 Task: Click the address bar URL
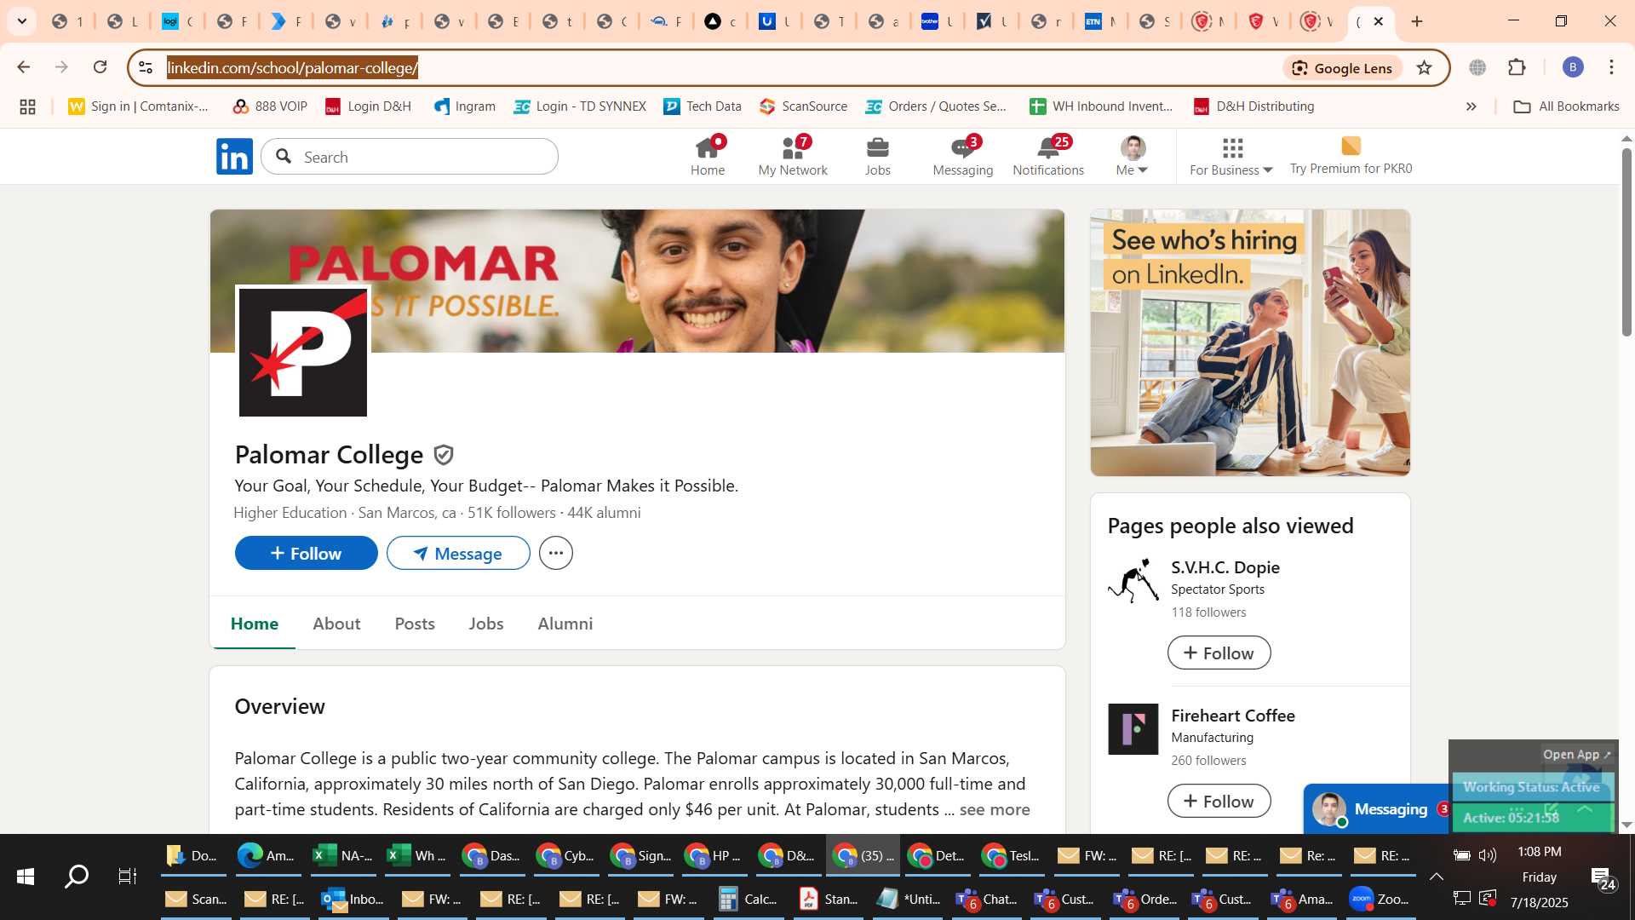click(x=292, y=68)
